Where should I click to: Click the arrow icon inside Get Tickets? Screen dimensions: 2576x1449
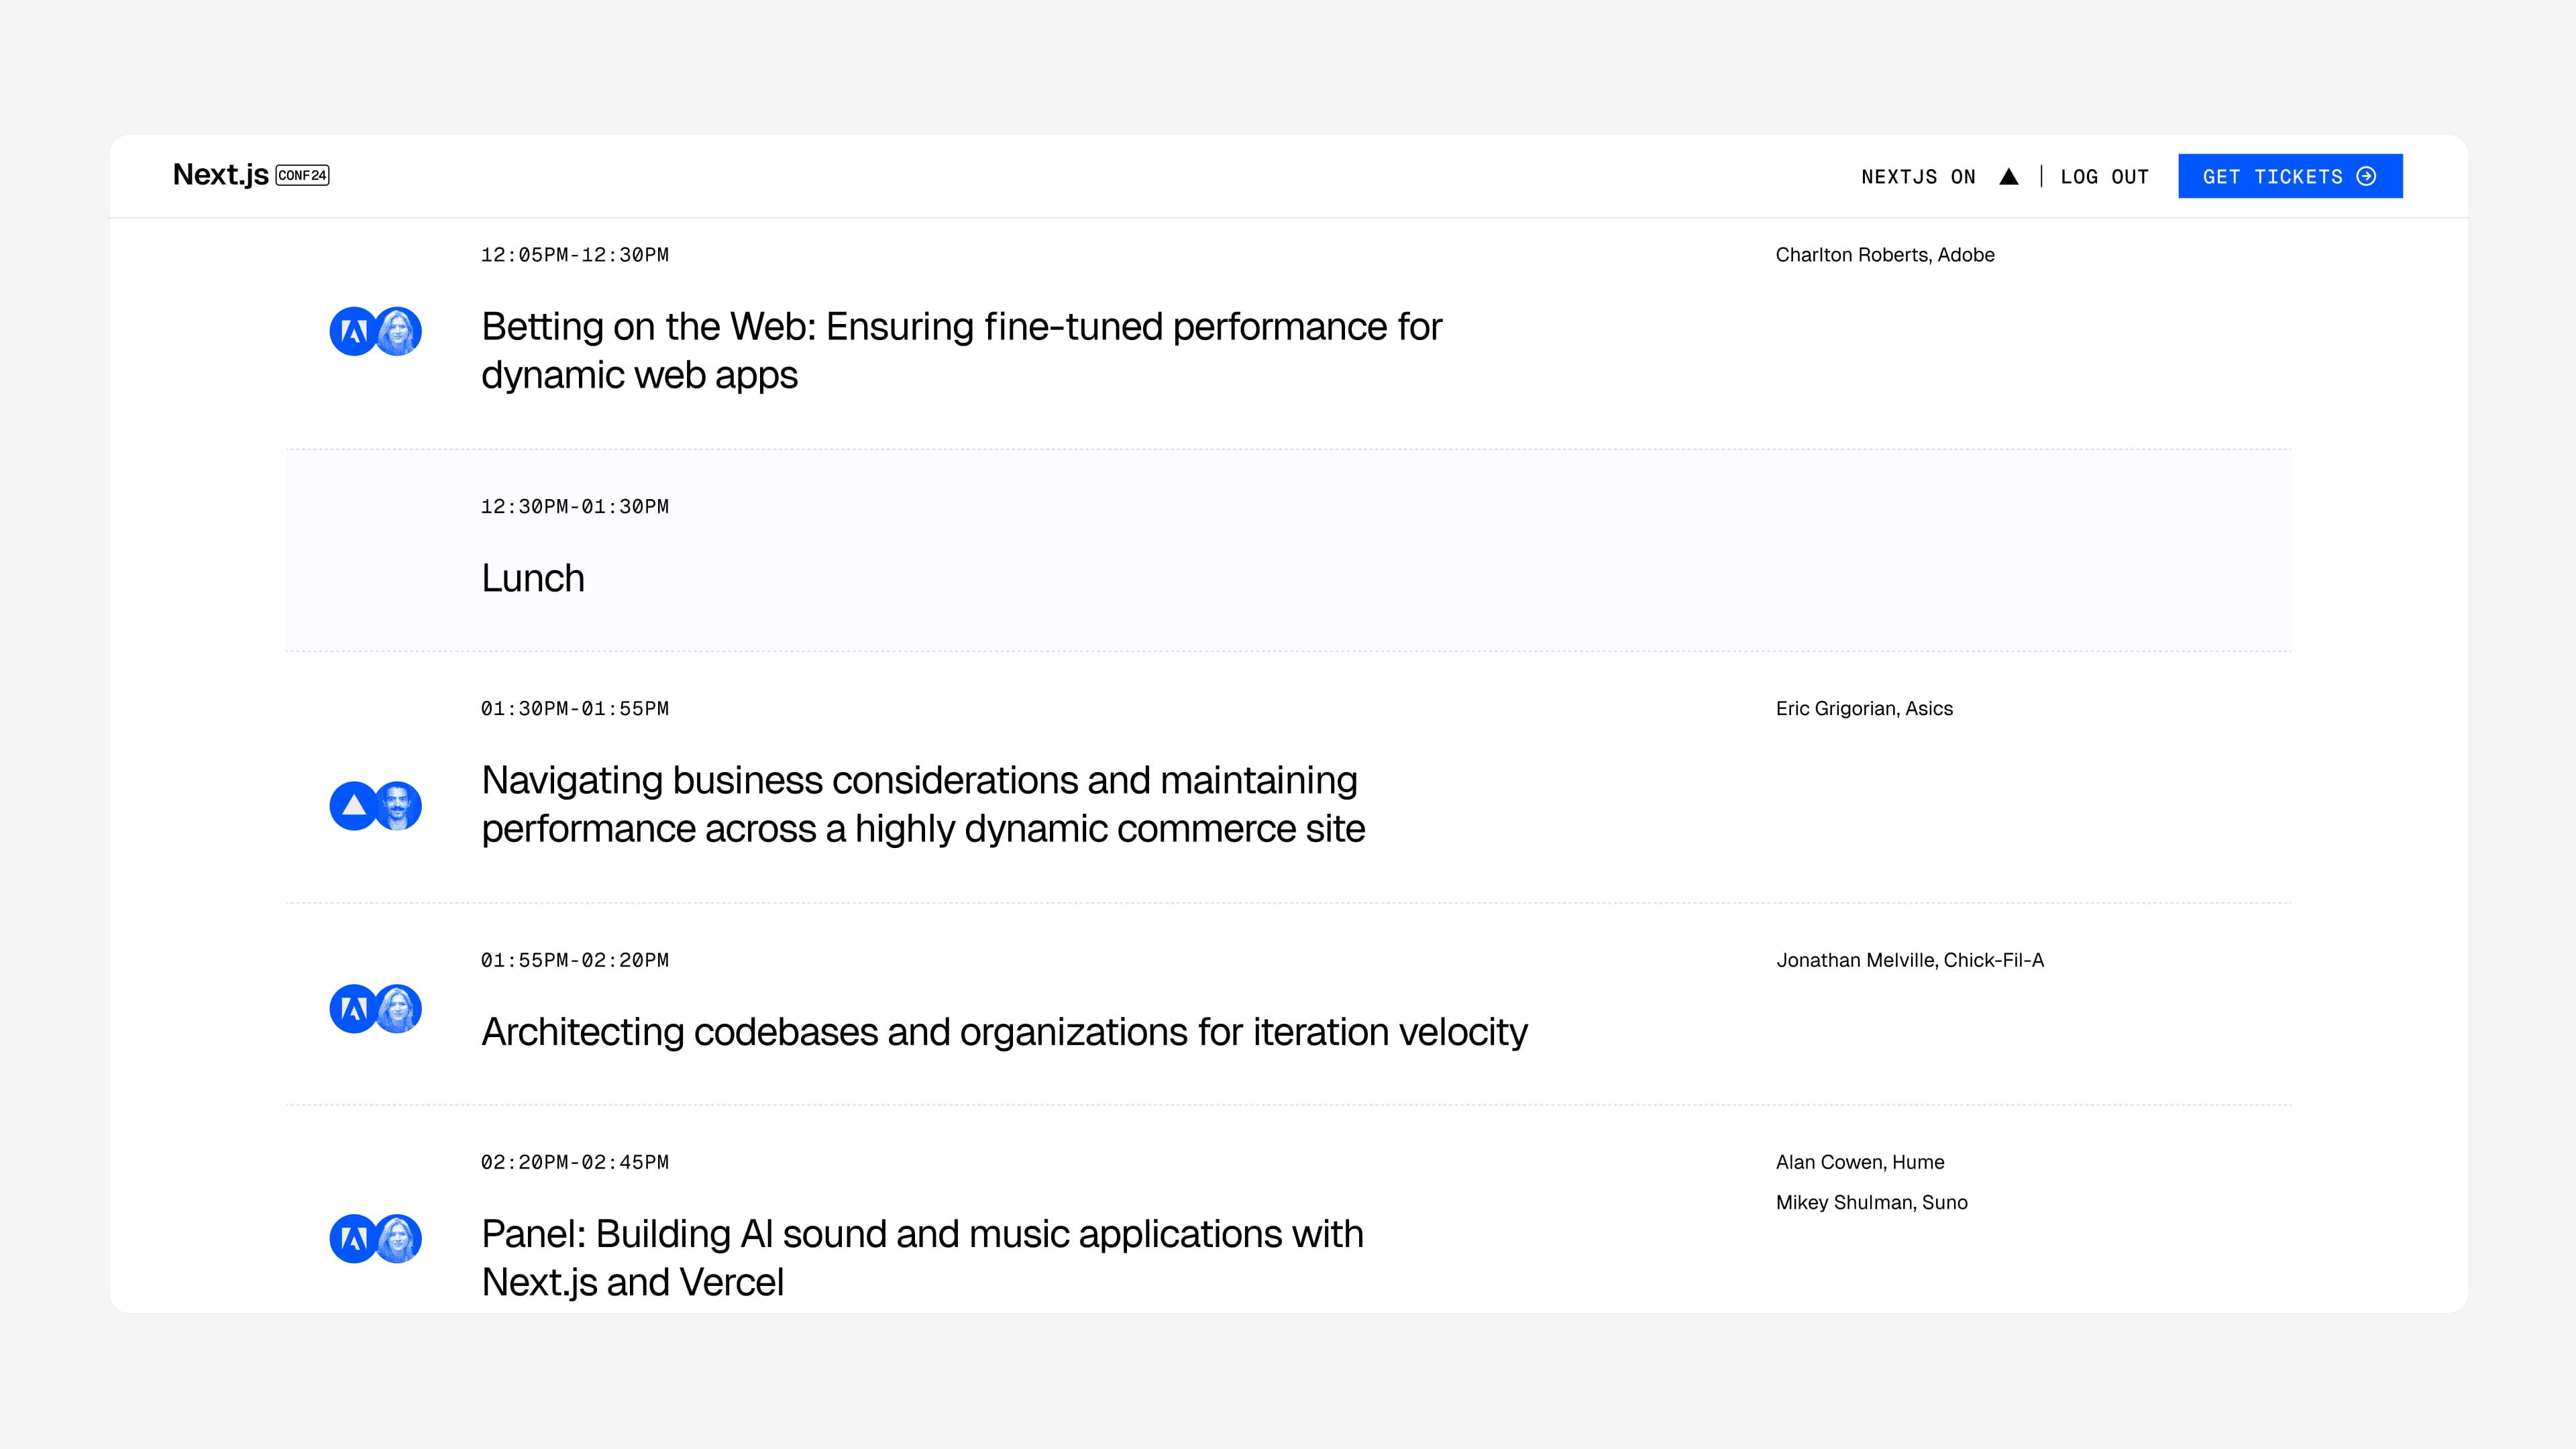tap(2366, 177)
